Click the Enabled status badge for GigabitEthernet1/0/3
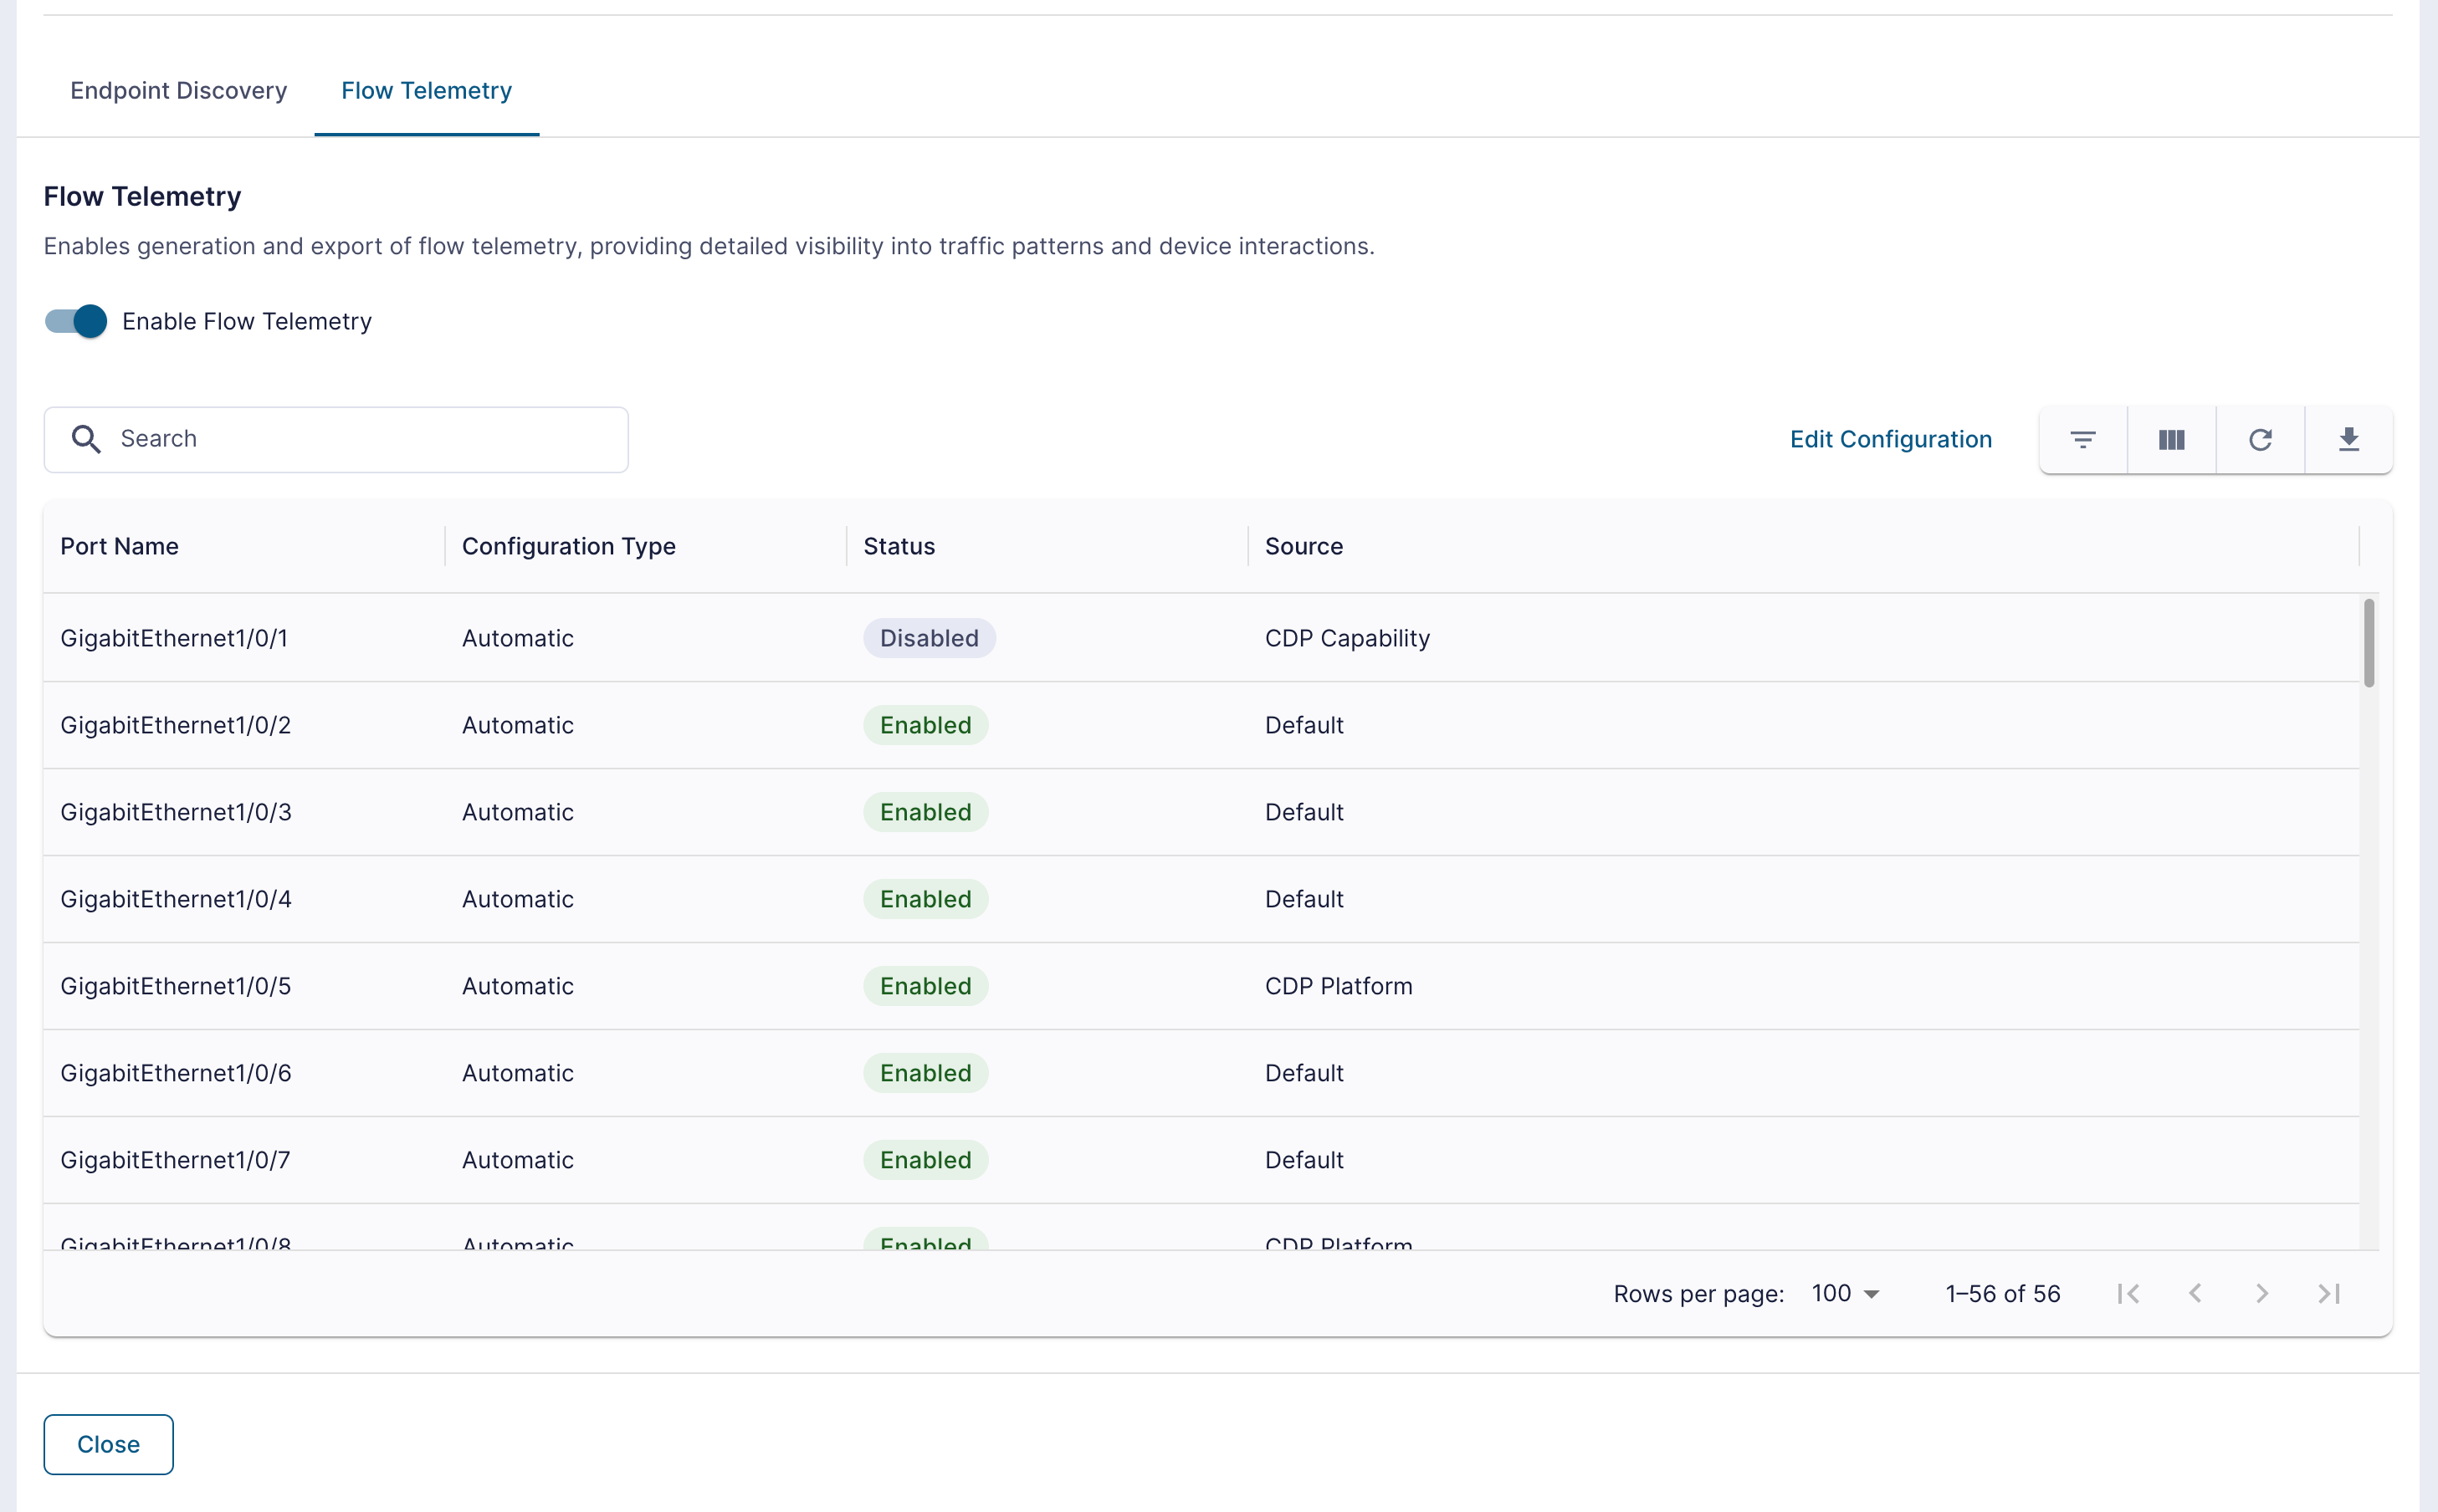 point(925,812)
